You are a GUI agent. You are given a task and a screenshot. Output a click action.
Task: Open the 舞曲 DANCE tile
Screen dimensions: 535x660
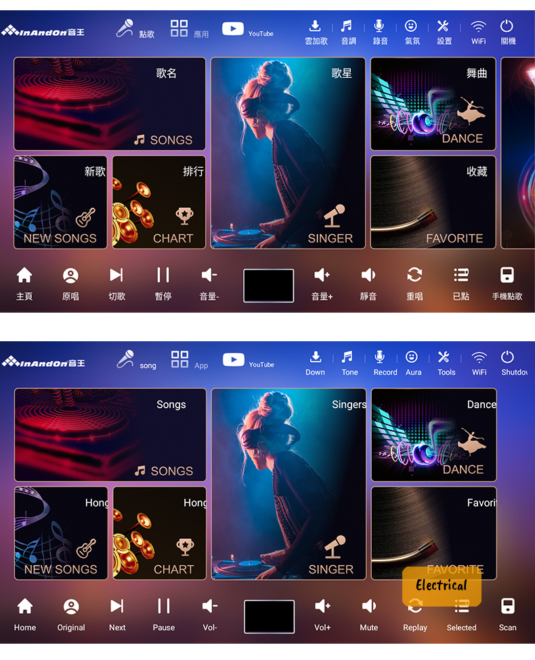click(x=433, y=104)
